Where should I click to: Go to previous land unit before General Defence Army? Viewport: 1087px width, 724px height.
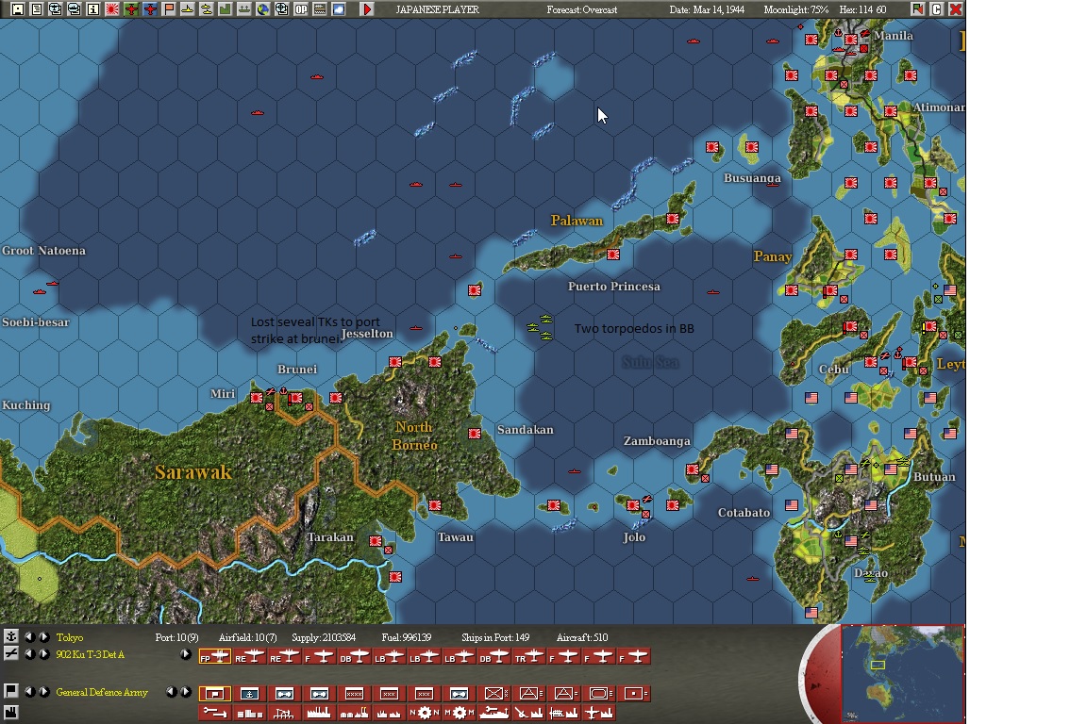[30, 691]
